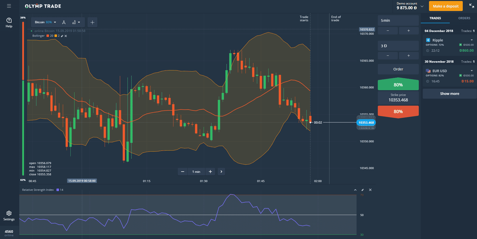Collapse the RSI indicator panel
The height and width of the screenshot is (239, 477).
pyautogui.click(x=355, y=190)
